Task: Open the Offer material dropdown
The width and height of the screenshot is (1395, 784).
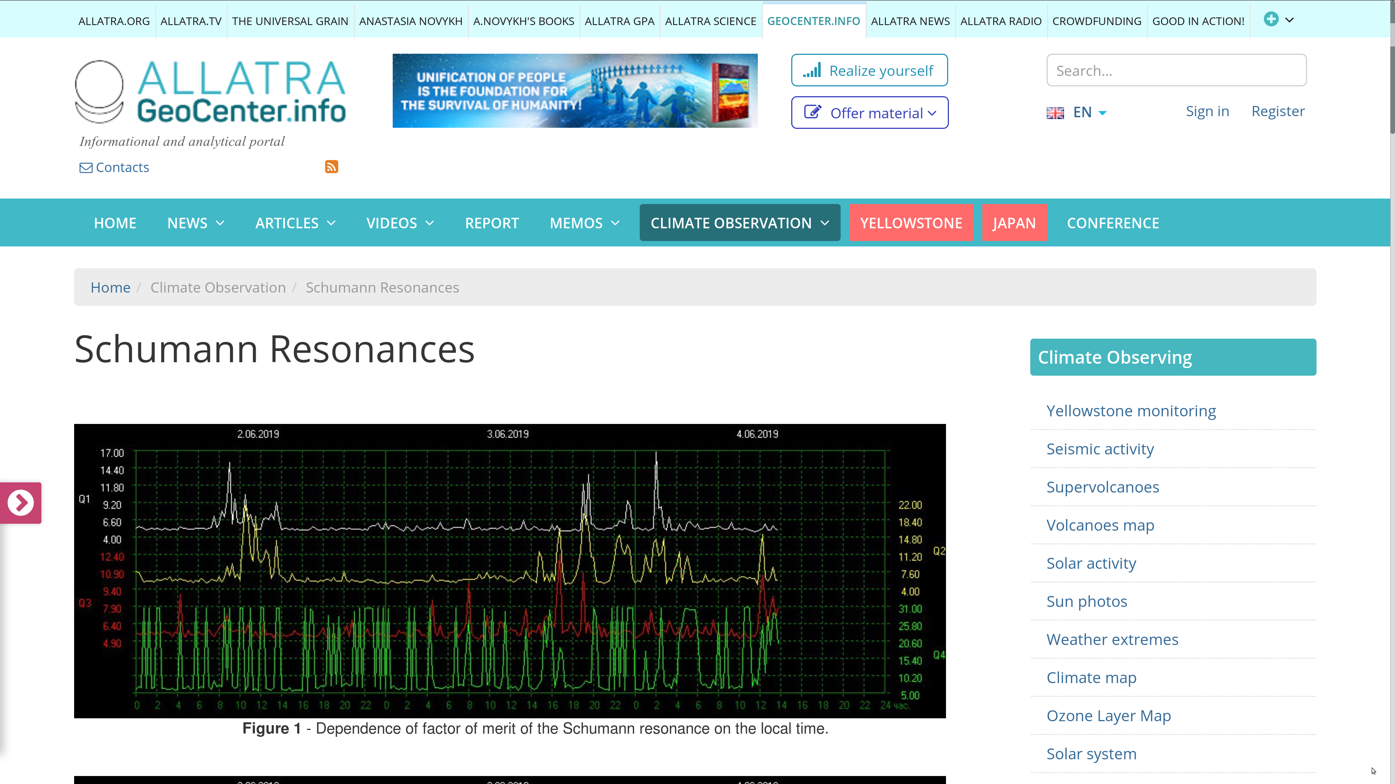Action: pos(870,113)
